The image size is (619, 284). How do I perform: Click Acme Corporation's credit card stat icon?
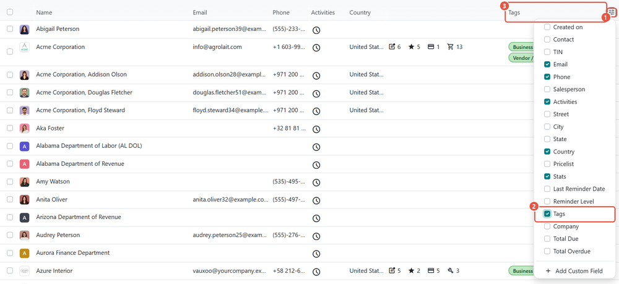(431, 47)
